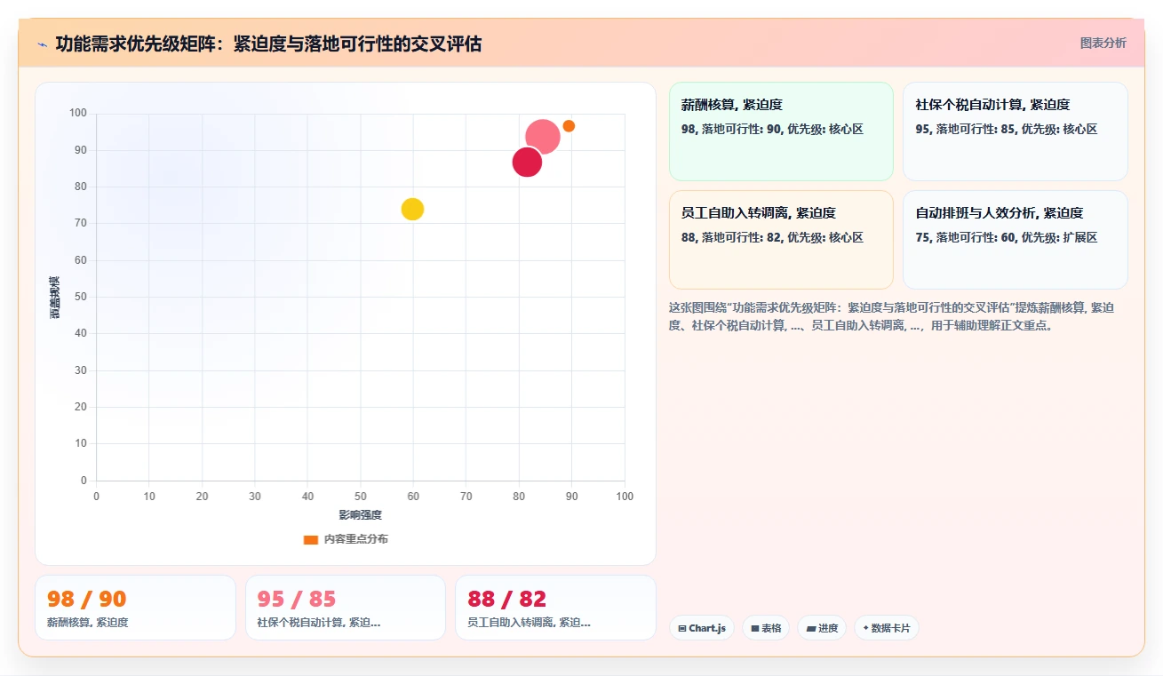This screenshot has width=1163, height=676.
Task: Click the 员工自助入转调离 label under 88 / 82
Action: tap(529, 623)
